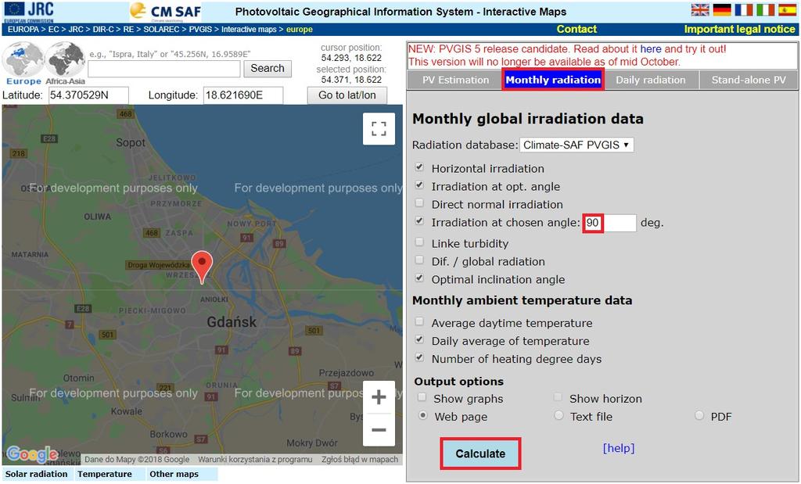Open the Daily radiation tab
This screenshot has width=801, height=484.
[650, 81]
